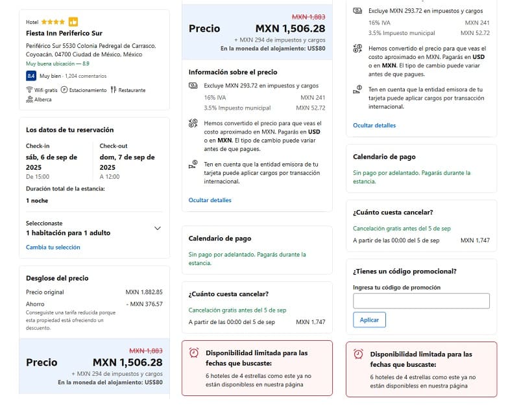Click the Fiesta Inn Periferico Sur hotel title
The width and height of the screenshot is (519, 407).
pyautogui.click(x=64, y=33)
